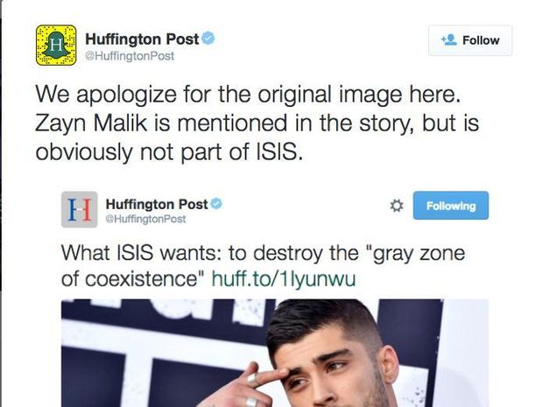Image resolution: width=543 pixels, height=407 pixels.
Task: Click the top tweet's blue verified badge
Action: coord(208,38)
